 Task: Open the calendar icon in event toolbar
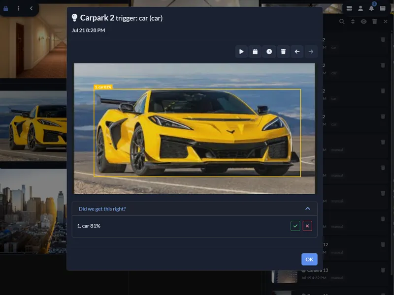255,52
